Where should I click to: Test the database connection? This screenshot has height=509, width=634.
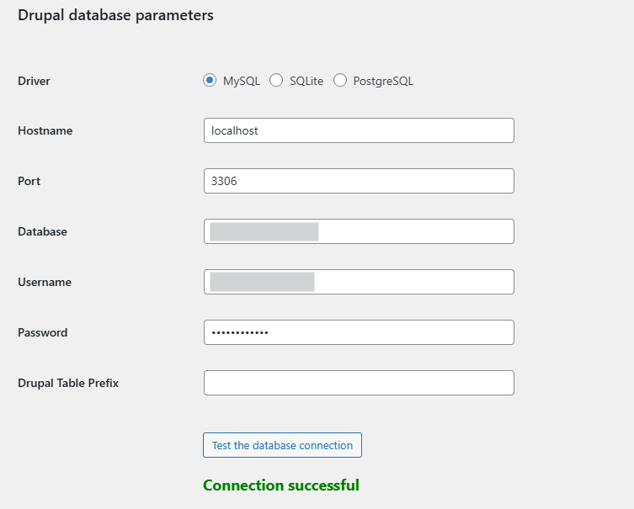[x=282, y=445]
